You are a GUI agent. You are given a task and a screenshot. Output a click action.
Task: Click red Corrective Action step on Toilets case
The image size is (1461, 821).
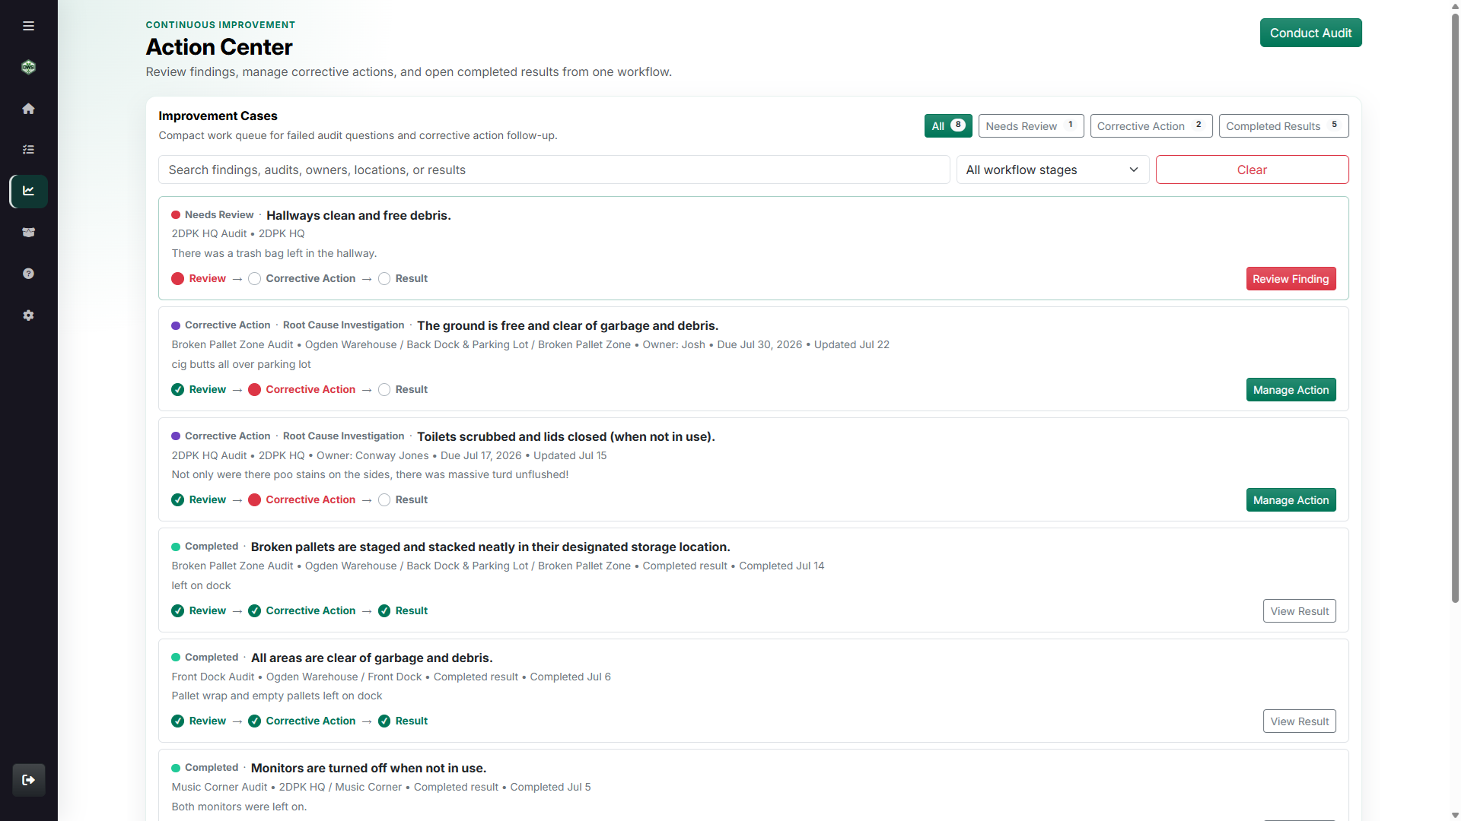[301, 500]
